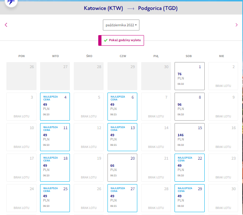The height and width of the screenshot is (215, 243).
Task: Choose October 6 flight at 06:15
Action: [x=122, y=107]
